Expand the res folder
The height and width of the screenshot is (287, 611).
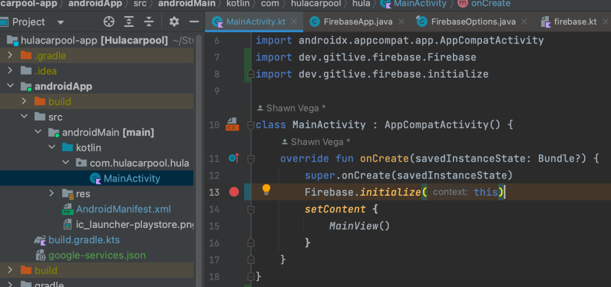(x=53, y=194)
